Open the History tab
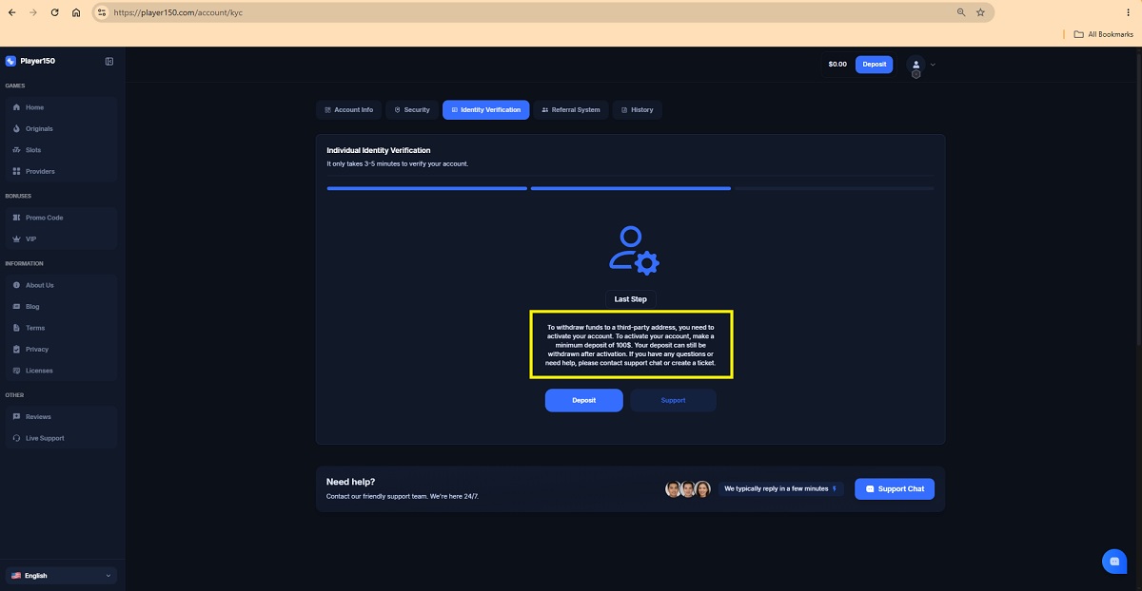 point(638,109)
